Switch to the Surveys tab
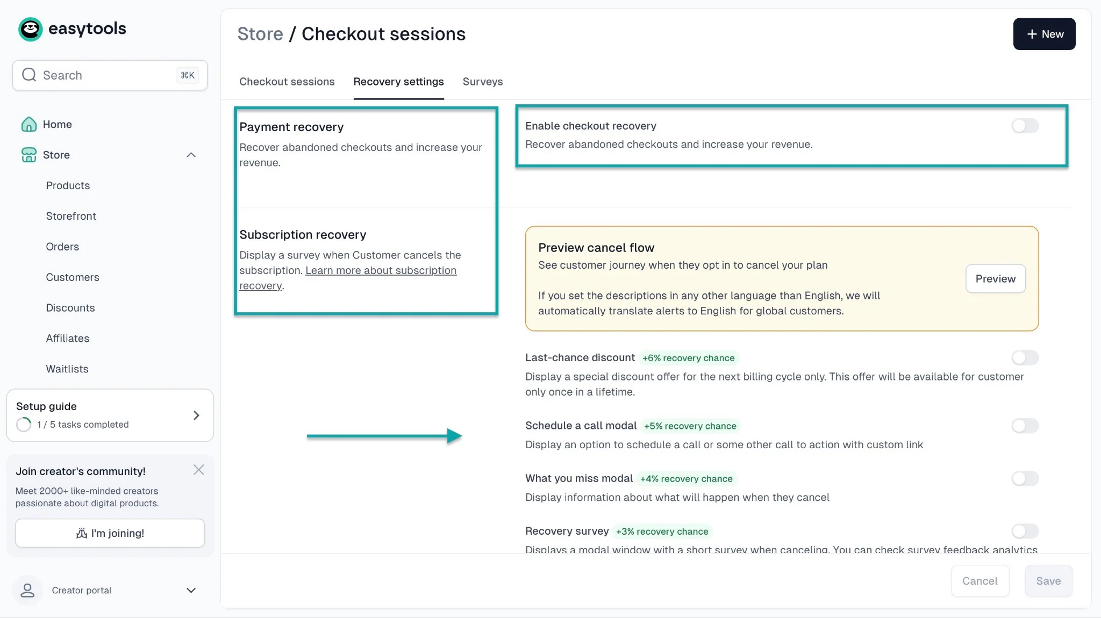 coord(483,82)
